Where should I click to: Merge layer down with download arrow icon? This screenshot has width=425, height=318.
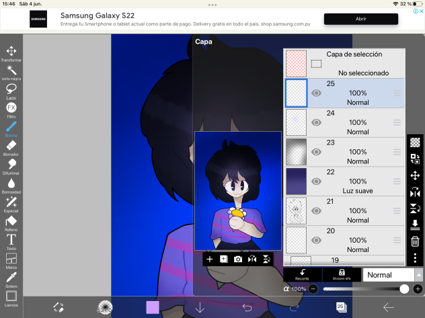pos(415,225)
